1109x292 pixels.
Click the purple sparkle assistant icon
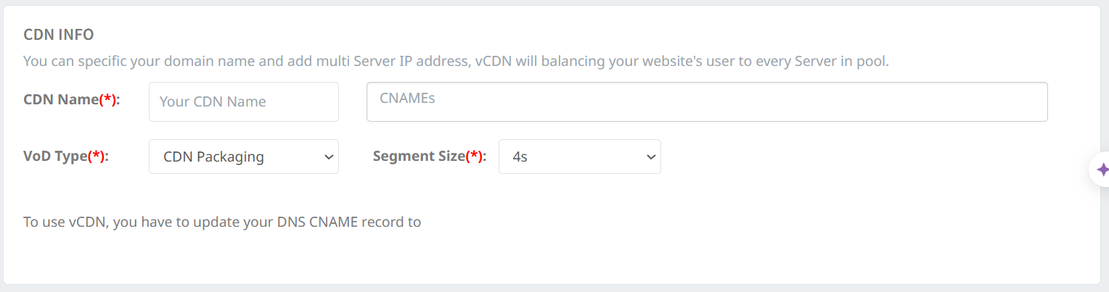[x=1102, y=170]
